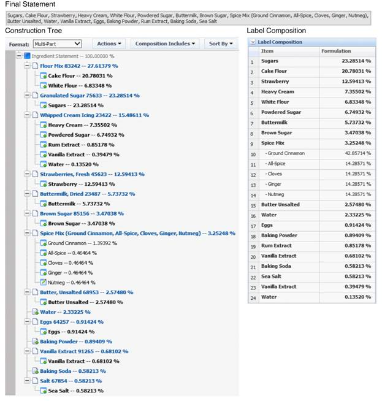
Task: Collapse the Vanilla Extract 91265 node
Action: 27,351
